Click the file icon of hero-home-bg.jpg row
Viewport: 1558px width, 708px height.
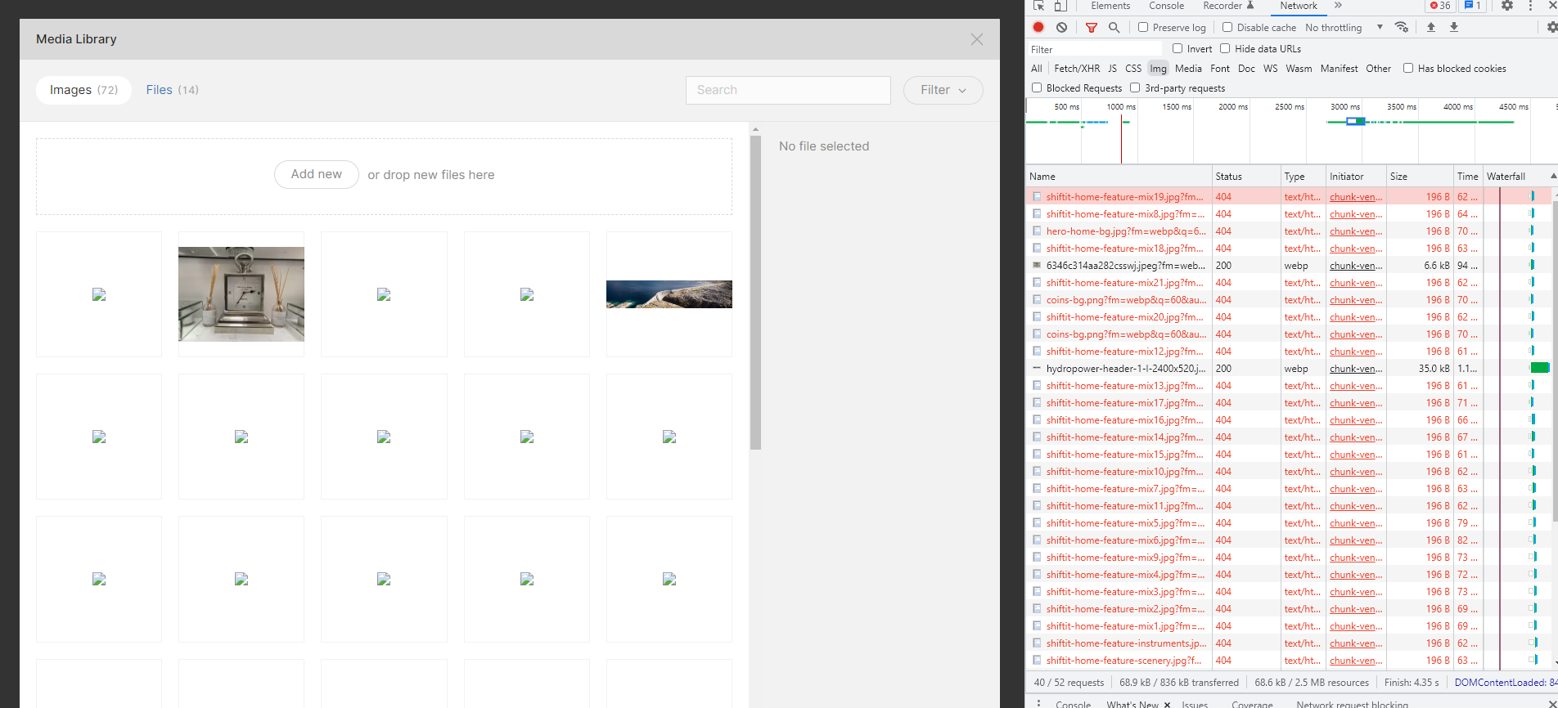point(1037,231)
